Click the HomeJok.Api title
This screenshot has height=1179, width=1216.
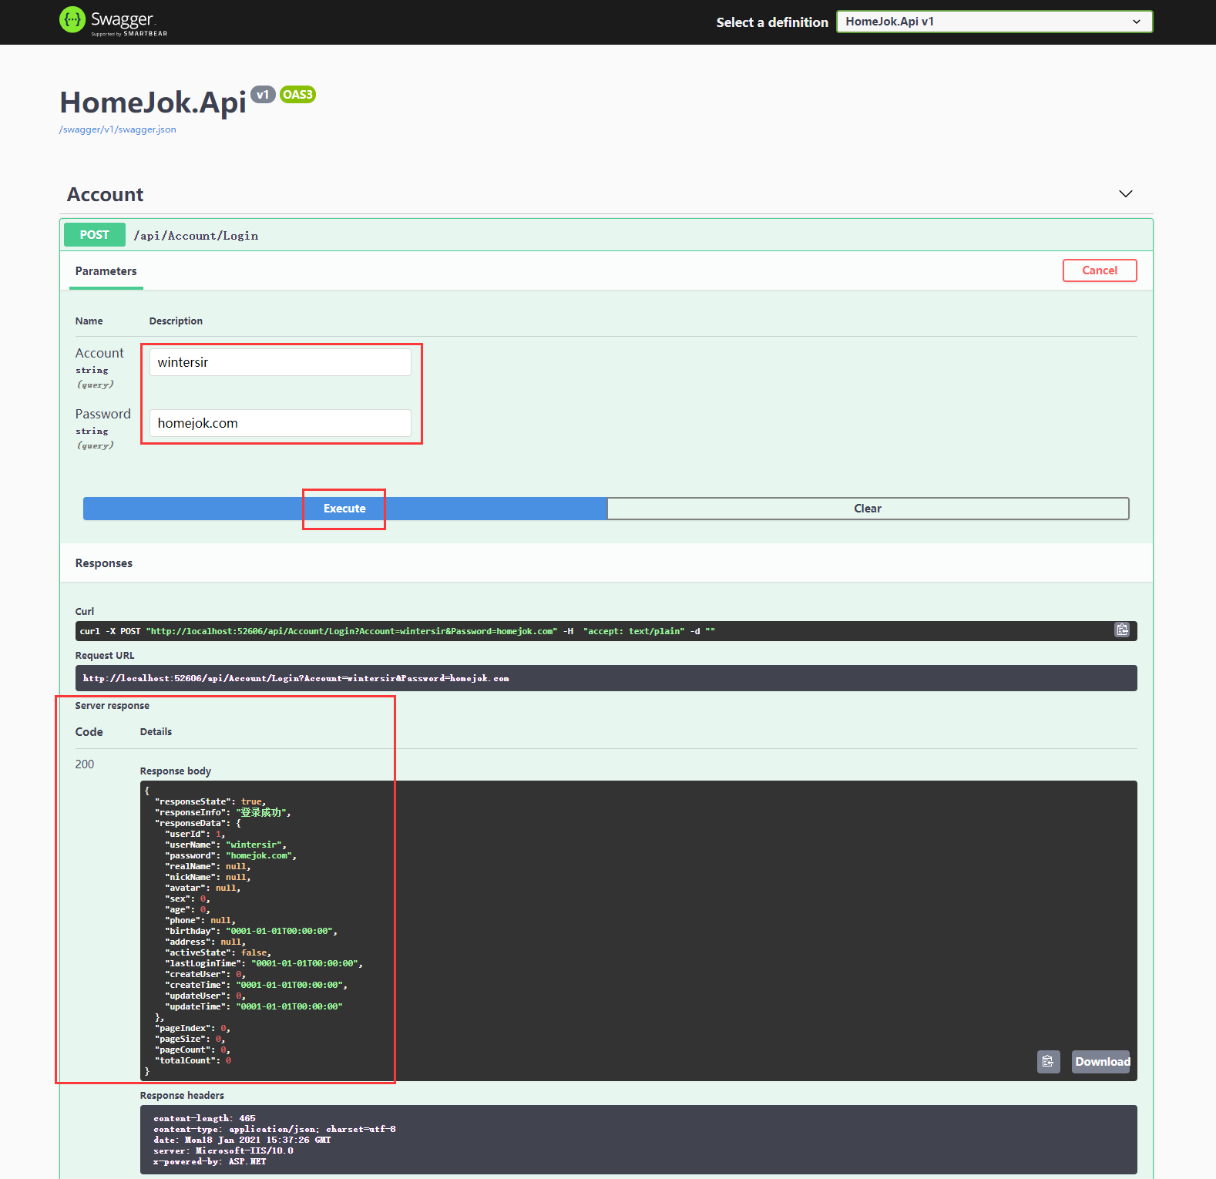point(153,102)
